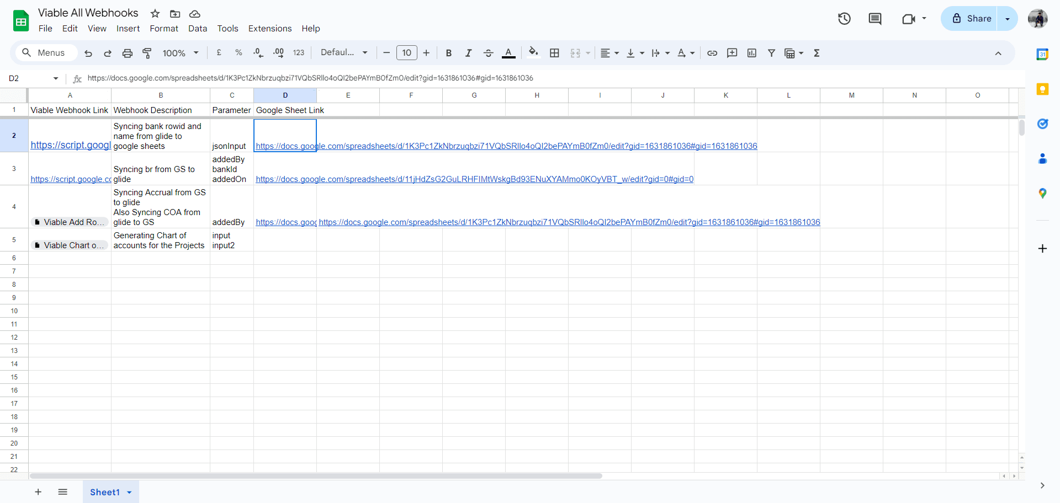Screen dimensions: 1060x503
Task: Open the Extensions menu
Action: (270, 29)
